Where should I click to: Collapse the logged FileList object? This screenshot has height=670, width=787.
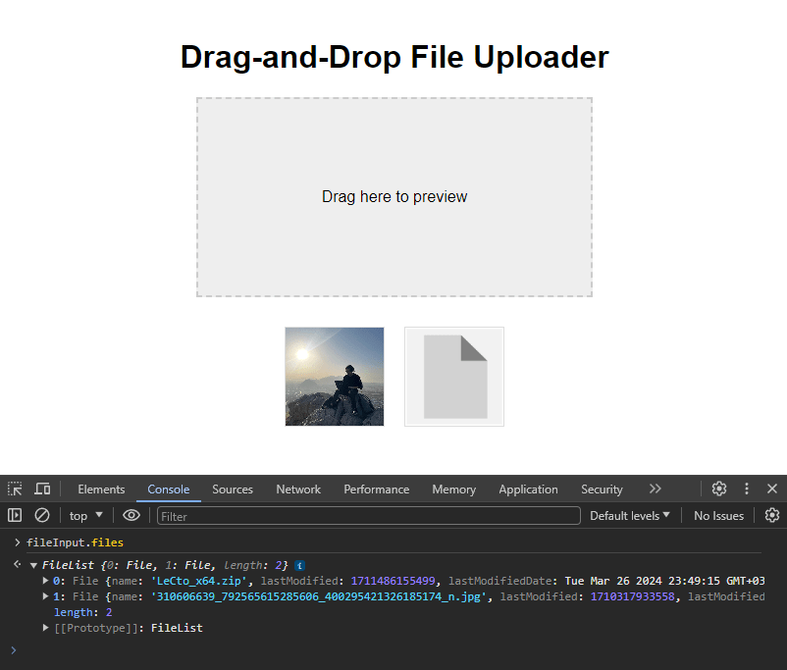point(32,565)
